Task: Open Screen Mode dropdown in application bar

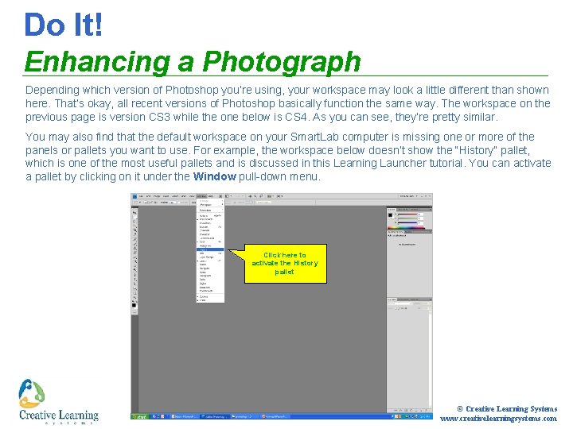Action: click(280, 196)
